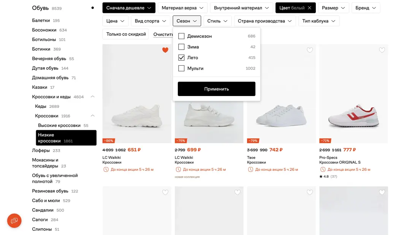Click the Очистить filters link
Image resolution: width=418 pixels, height=235 pixels.
(x=163, y=35)
